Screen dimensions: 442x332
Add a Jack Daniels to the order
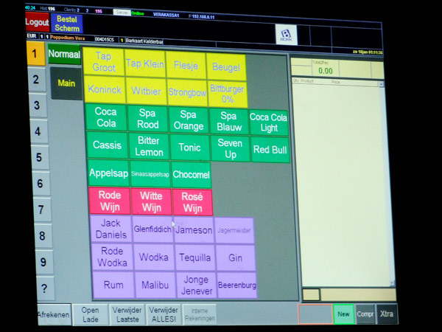[x=111, y=229]
